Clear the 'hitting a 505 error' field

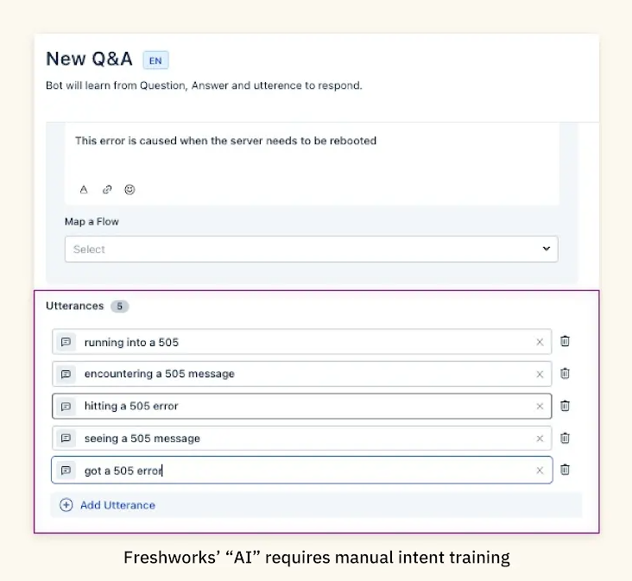point(540,406)
